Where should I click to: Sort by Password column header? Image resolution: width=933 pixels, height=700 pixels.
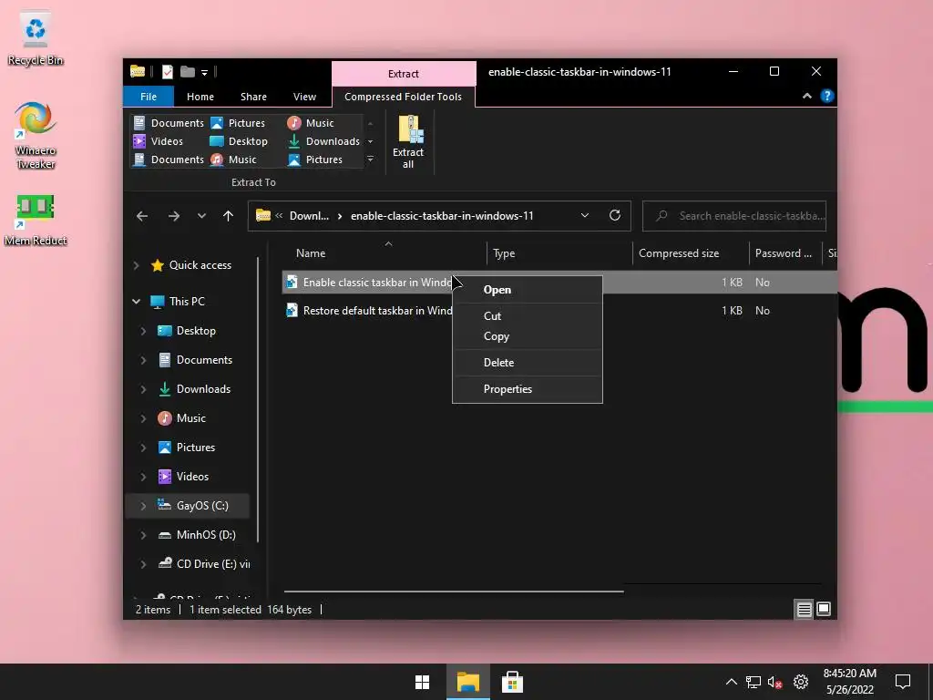coord(784,253)
